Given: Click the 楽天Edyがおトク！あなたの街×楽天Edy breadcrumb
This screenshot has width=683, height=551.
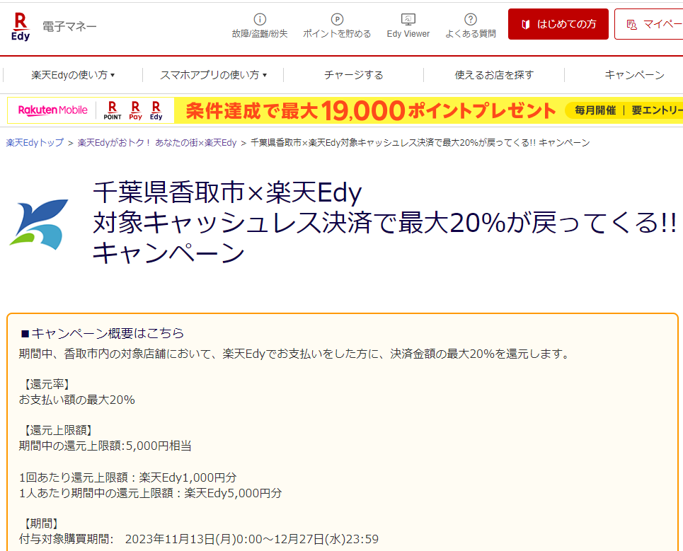Looking at the screenshot, I should [x=157, y=143].
